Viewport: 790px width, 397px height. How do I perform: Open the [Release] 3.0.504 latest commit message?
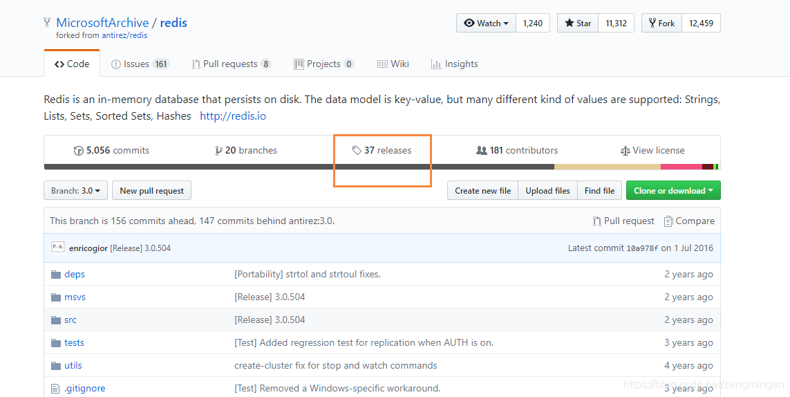(140, 248)
